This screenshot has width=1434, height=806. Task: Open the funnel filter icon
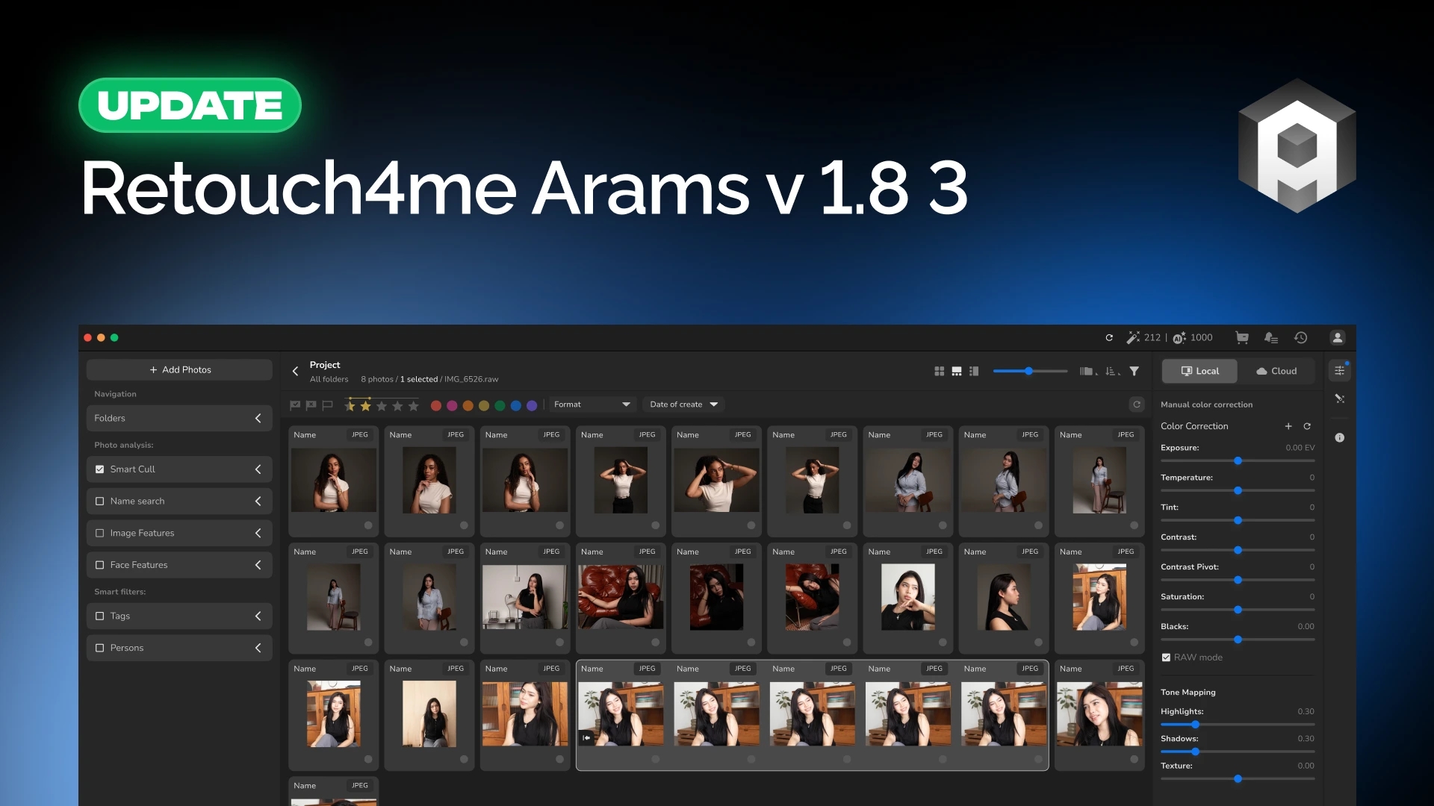pos(1134,371)
